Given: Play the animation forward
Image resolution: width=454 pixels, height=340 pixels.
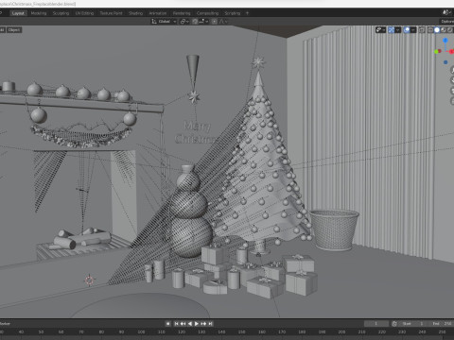Looking at the screenshot, I should click(197, 324).
